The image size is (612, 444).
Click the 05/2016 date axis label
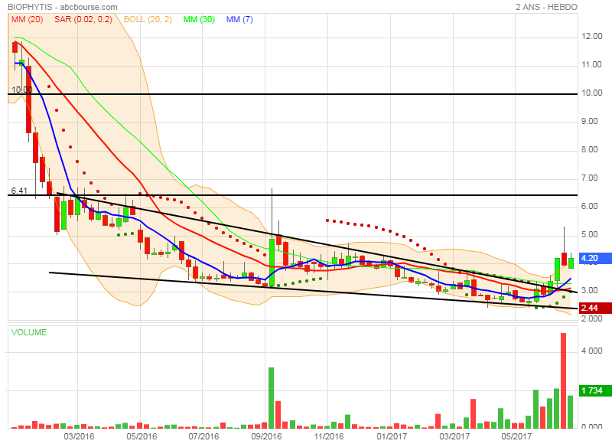tap(142, 436)
